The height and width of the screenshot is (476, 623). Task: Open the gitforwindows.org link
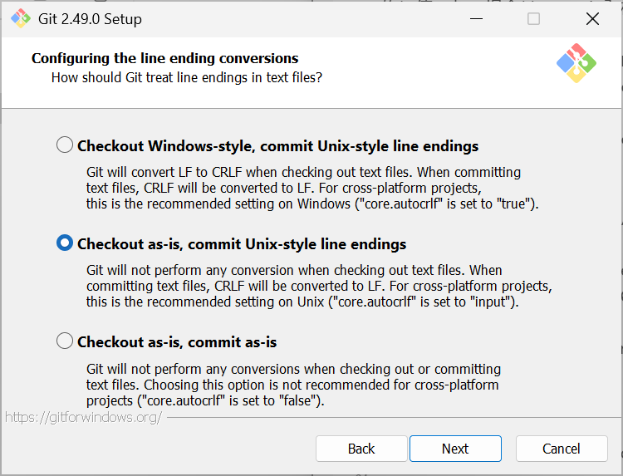(x=83, y=417)
